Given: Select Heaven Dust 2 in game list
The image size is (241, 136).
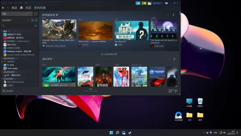Looking at the screenshot, I should [18, 41].
